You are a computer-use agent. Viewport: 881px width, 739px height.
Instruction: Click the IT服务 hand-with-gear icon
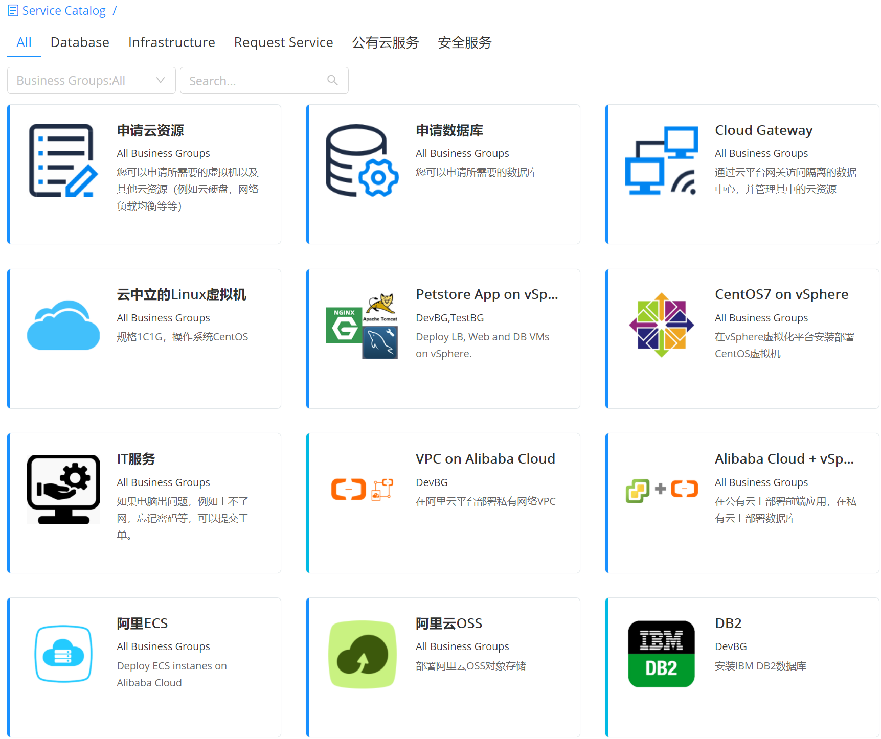coord(63,489)
